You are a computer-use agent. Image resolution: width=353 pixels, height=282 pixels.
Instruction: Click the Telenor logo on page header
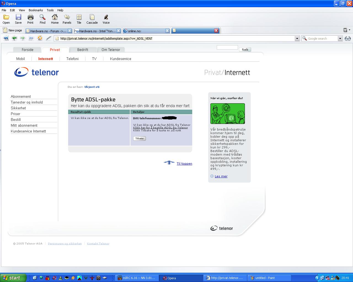click(36, 72)
